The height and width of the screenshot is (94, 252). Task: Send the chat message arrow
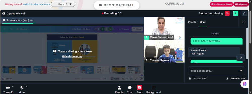pyautogui.click(x=241, y=71)
